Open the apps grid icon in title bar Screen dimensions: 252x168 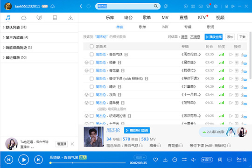tap(193, 6)
